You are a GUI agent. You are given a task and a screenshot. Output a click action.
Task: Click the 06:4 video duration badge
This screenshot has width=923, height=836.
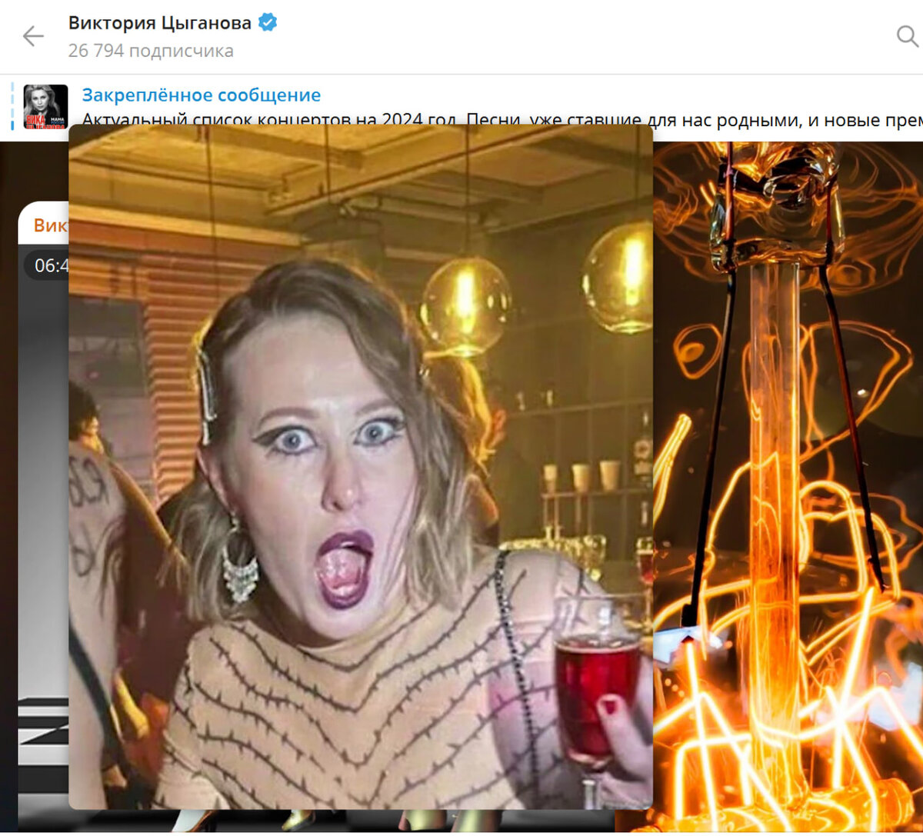click(x=48, y=266)
